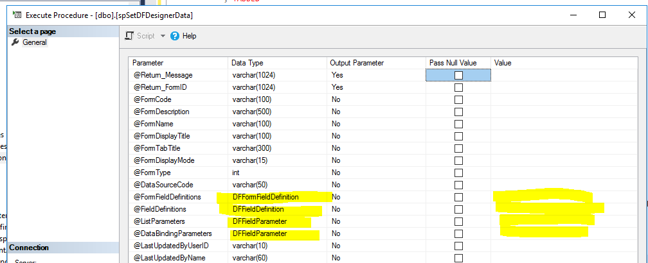
Task: Select the @DataBindingParameters parameter name
Action: 172,233
